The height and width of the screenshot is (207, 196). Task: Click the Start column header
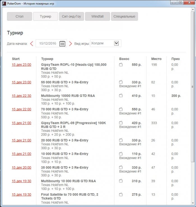tap(16, 59)
